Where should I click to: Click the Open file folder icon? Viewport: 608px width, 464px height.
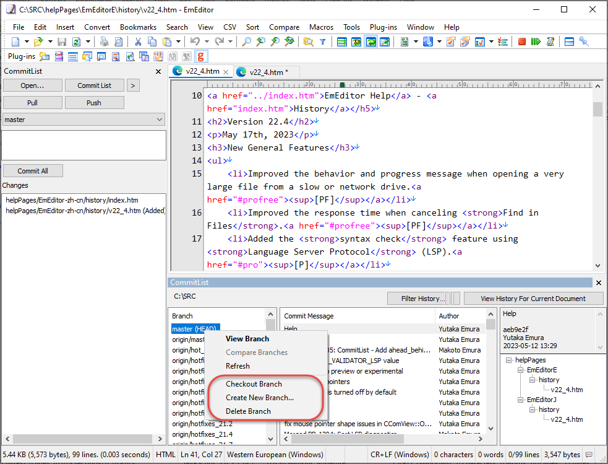[38, 42]
